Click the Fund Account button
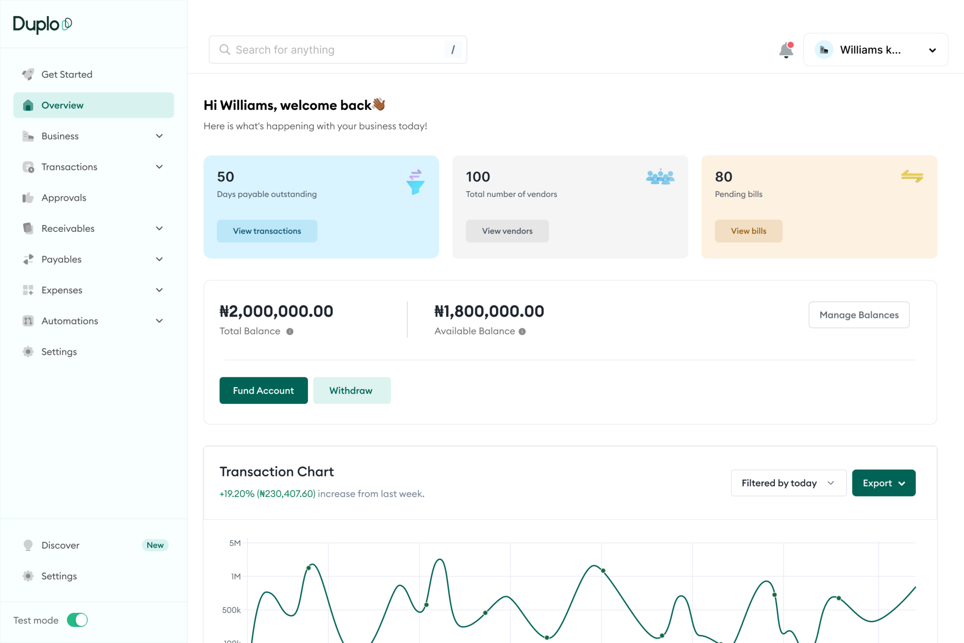This screenshot has width=964, height=643. 264,391
